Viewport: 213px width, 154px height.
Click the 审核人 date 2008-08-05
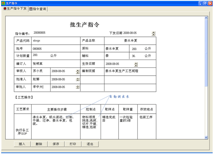[x=58, y=71]
